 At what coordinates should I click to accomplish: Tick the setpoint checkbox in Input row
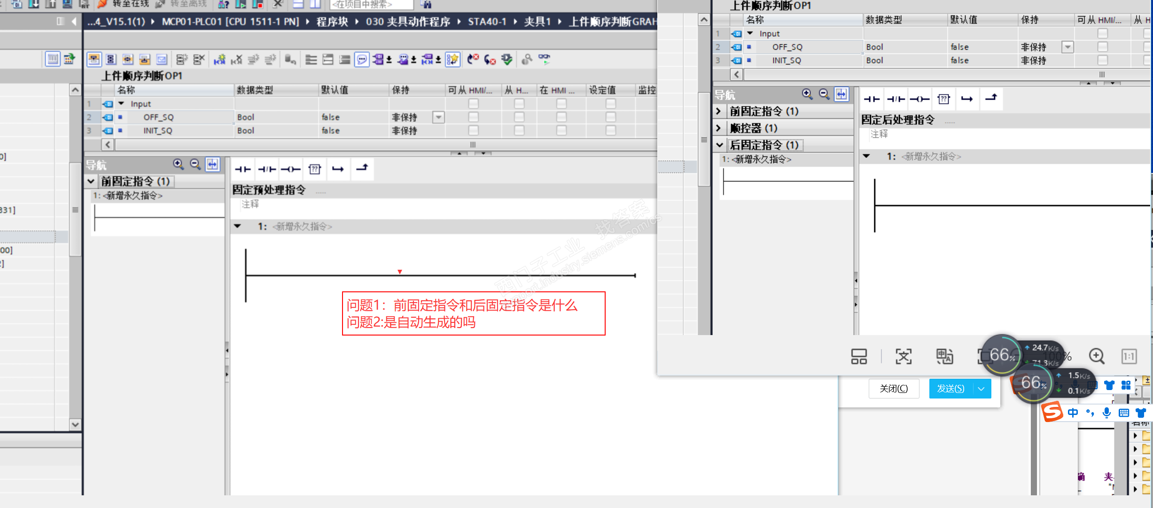(x=610, y=103)
